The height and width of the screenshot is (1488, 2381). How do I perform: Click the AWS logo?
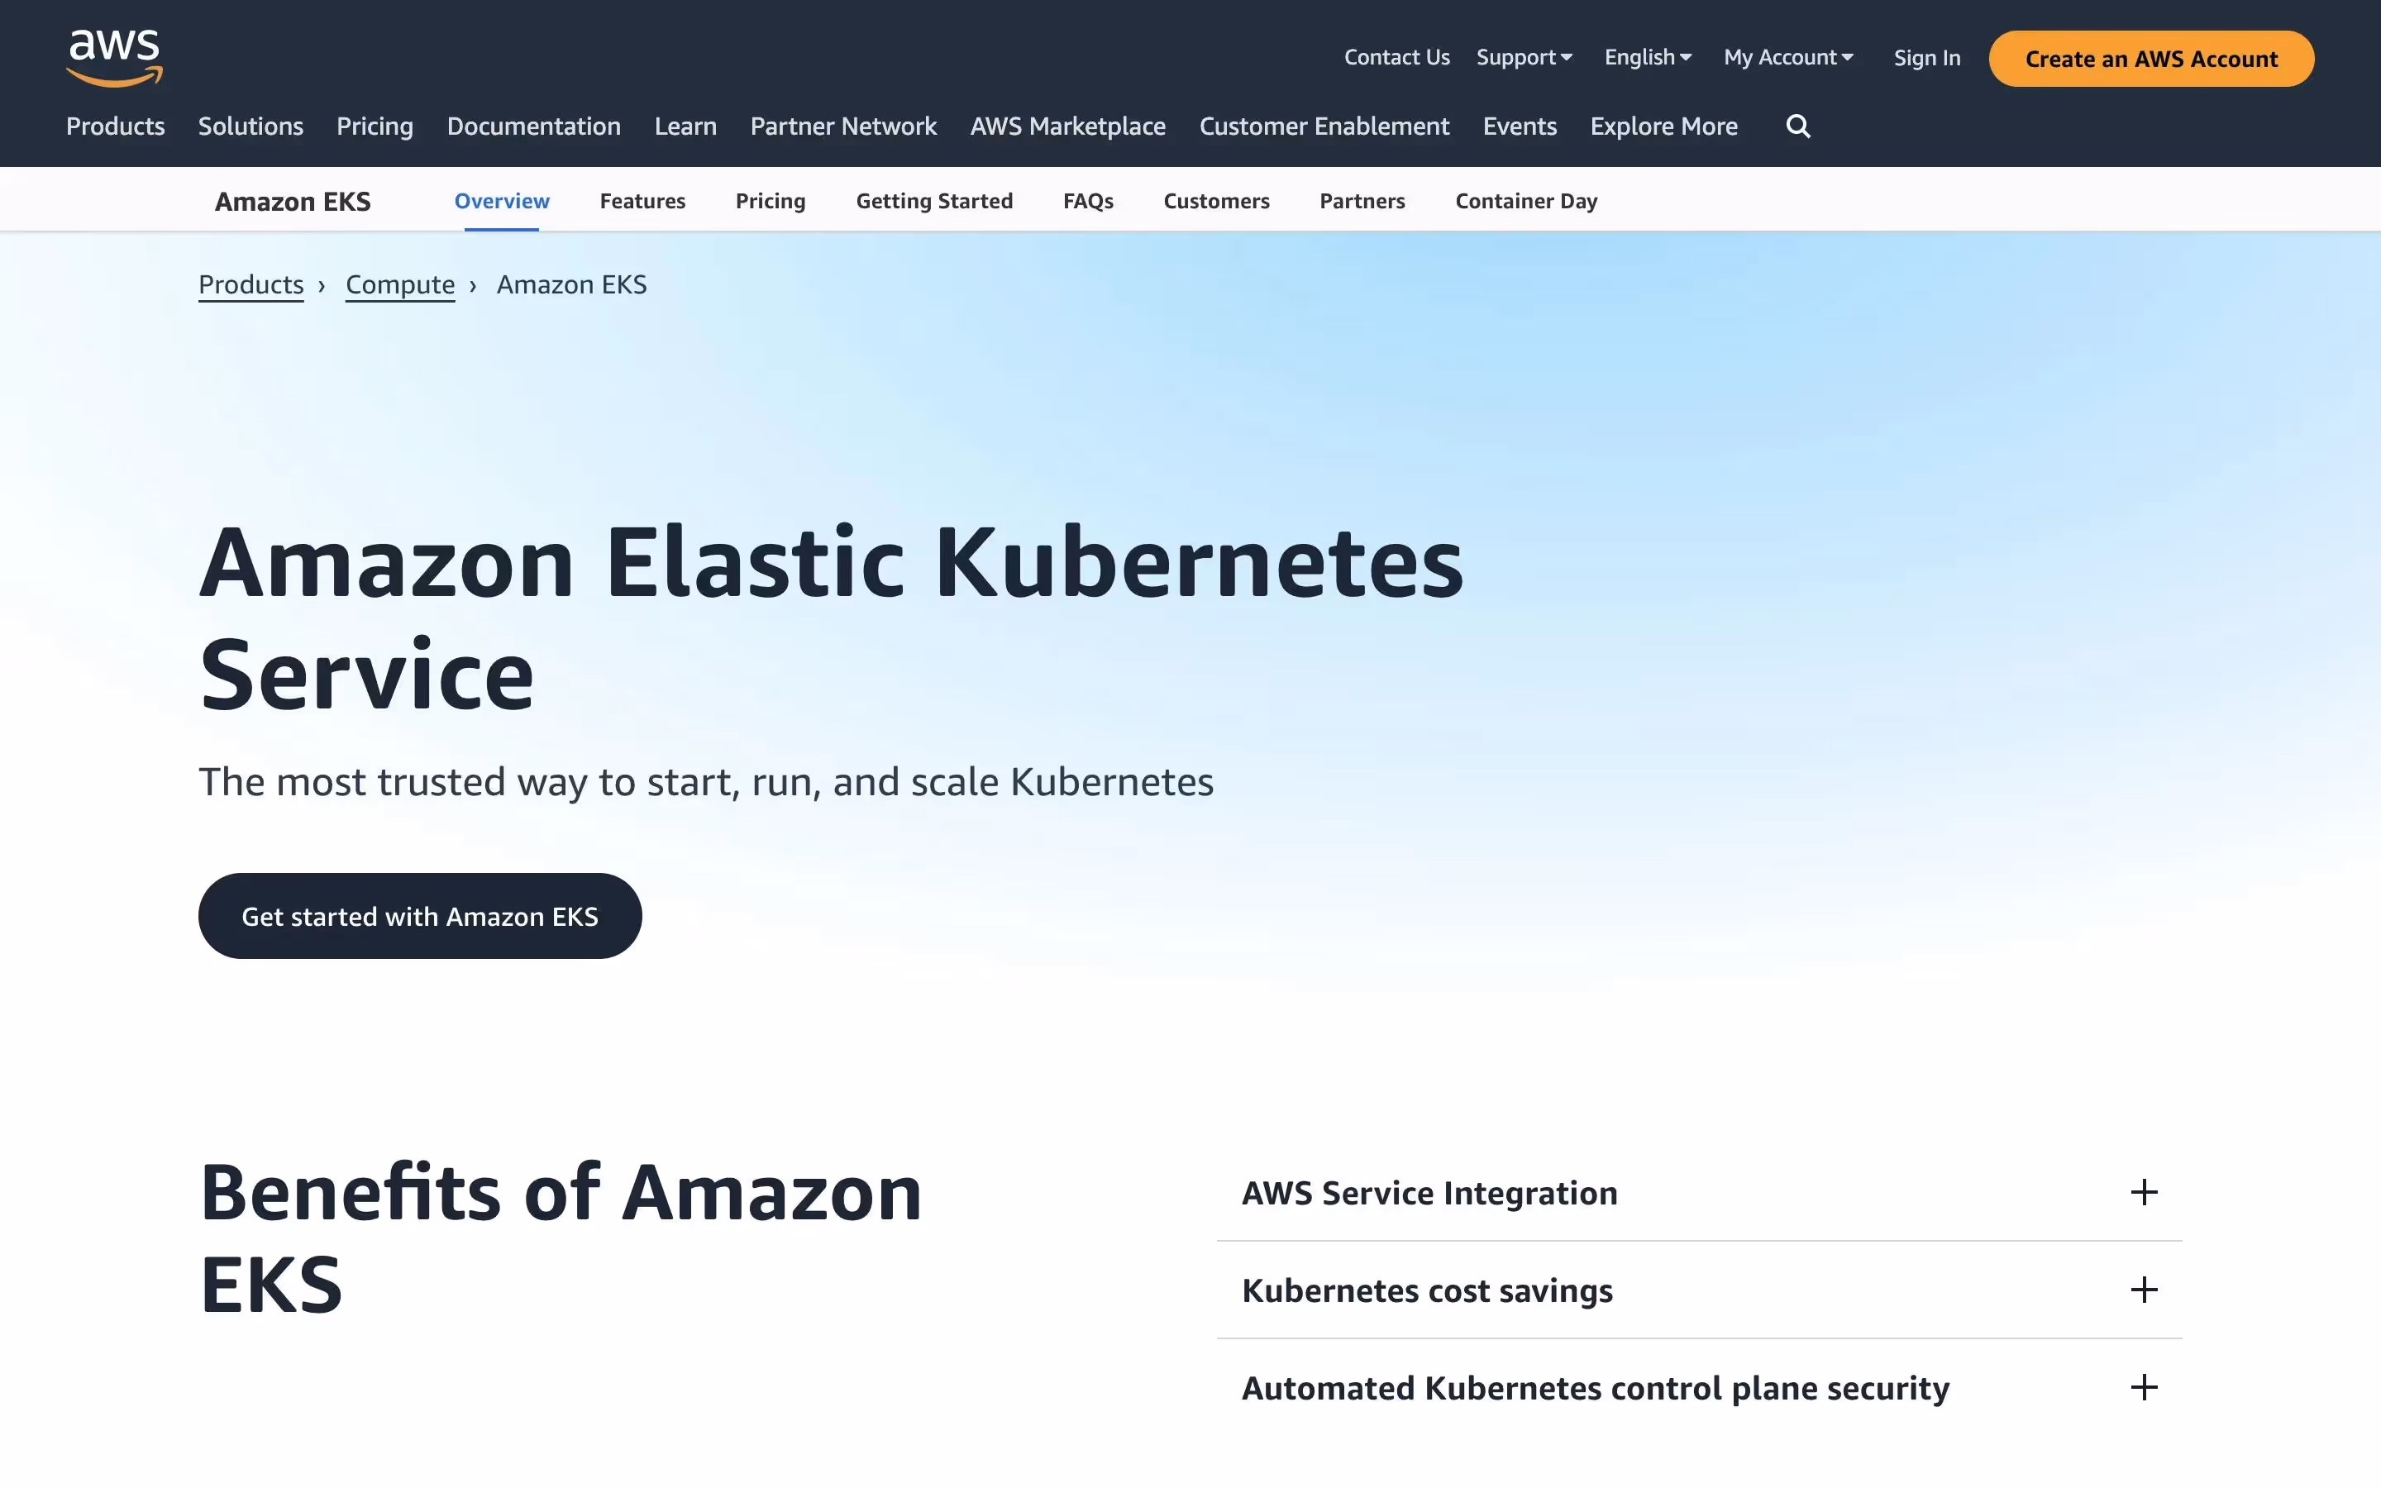click(x=114, y=57)
